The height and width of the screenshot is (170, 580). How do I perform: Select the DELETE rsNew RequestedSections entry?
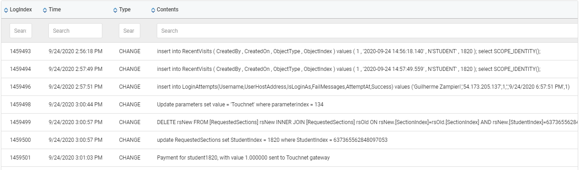point(368,122)
